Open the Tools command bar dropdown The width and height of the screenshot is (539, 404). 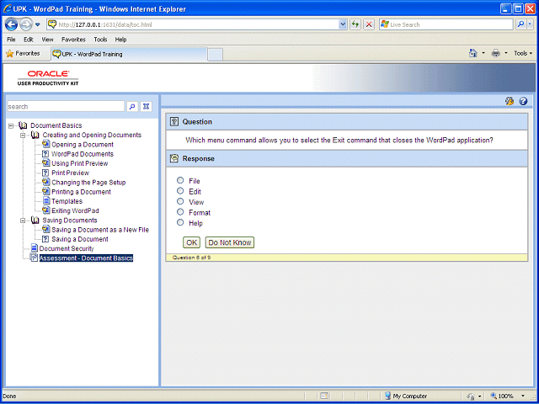(x=523, y=53)
